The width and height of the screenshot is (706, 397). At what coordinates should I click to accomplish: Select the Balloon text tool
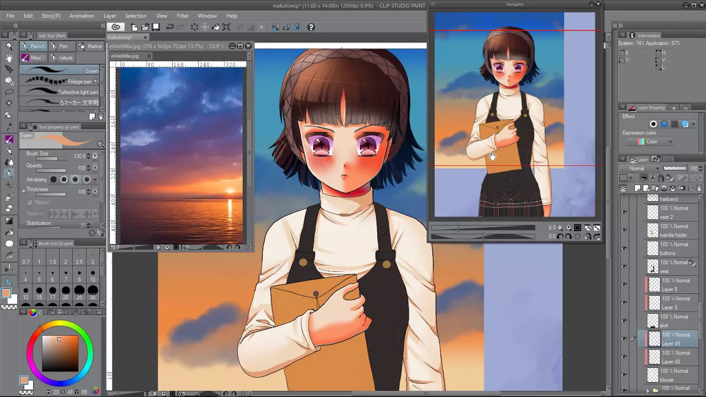(9, 243)
